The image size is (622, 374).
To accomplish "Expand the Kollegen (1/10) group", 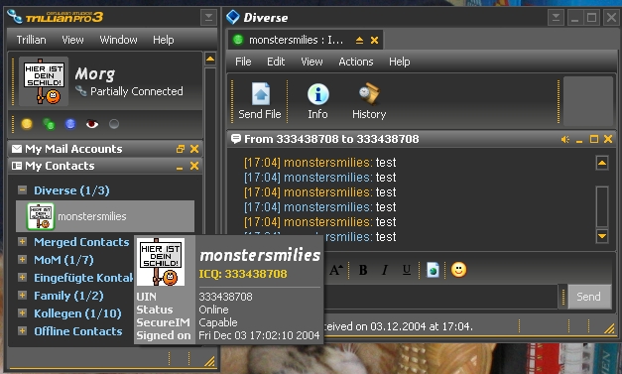I will pyautogui.click(x=22, y=312).
